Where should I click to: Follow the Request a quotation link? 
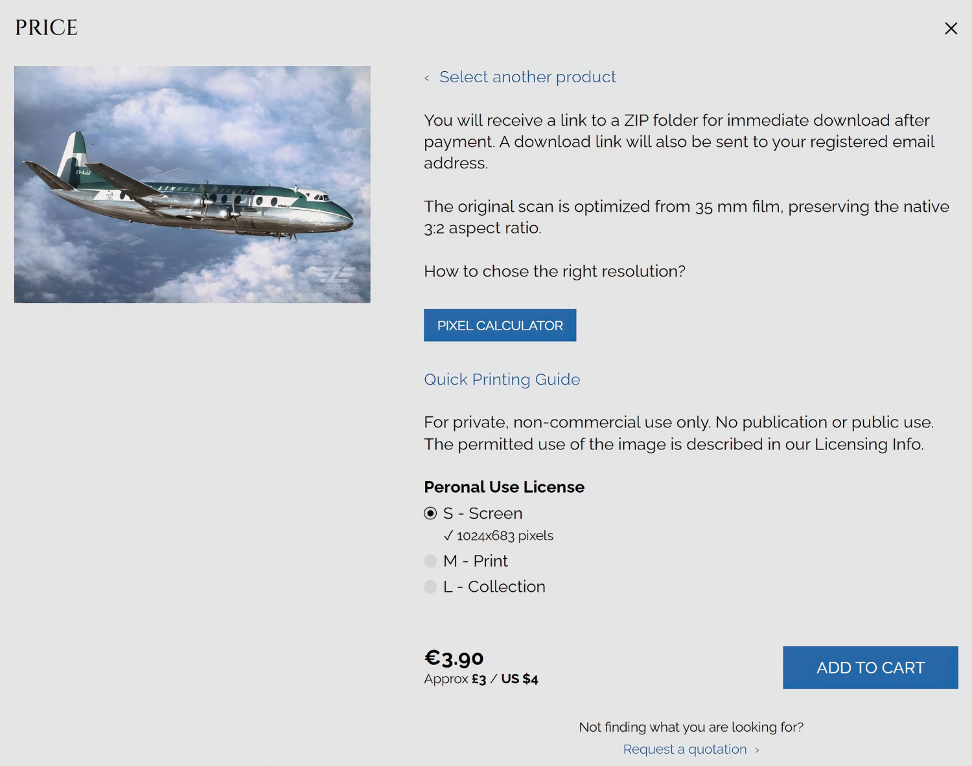coord(684,749)
